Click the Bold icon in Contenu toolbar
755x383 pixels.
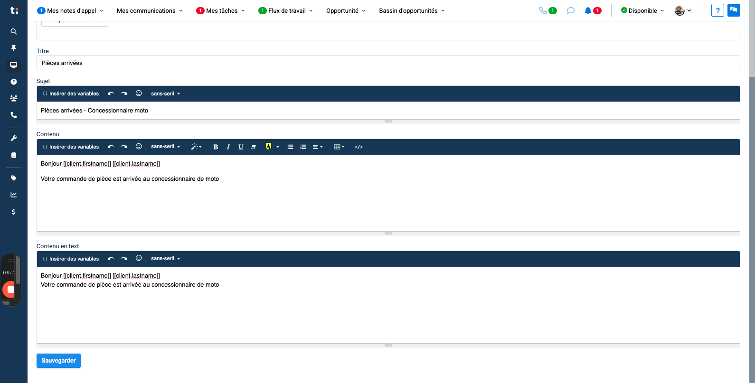click(216, 147)
